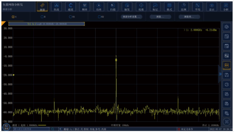234x132 pixels.
Task: Open the 频谱分析设置... settings button
Action: [131, 17]
